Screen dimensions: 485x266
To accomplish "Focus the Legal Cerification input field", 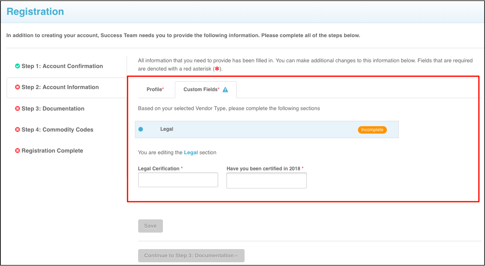I will (178, 180).
